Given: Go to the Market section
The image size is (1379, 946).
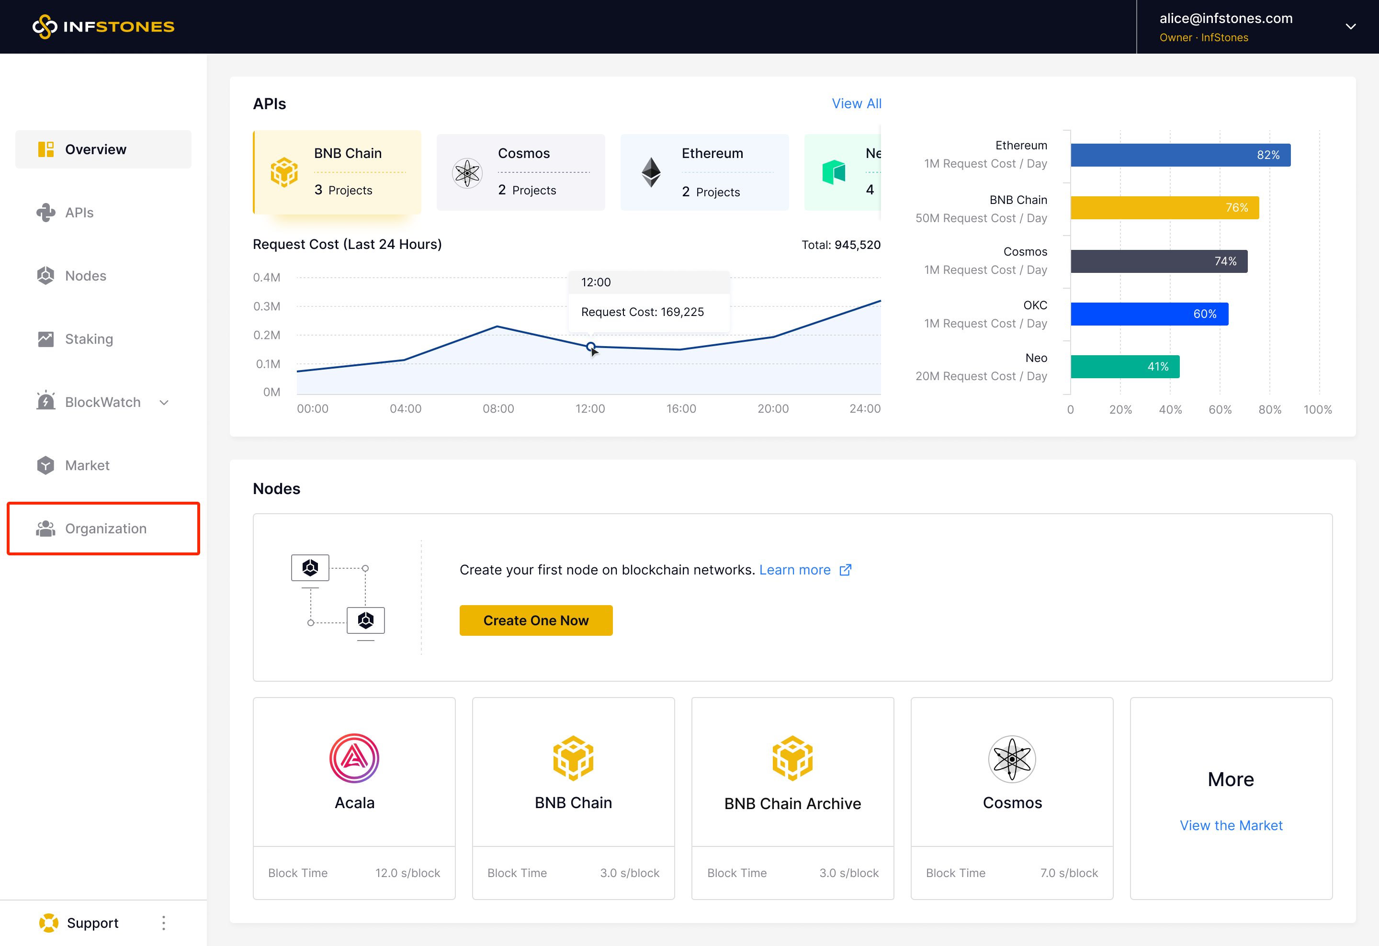Looking at the screenshot, I should pyautogui.click(x=87, y=465).
